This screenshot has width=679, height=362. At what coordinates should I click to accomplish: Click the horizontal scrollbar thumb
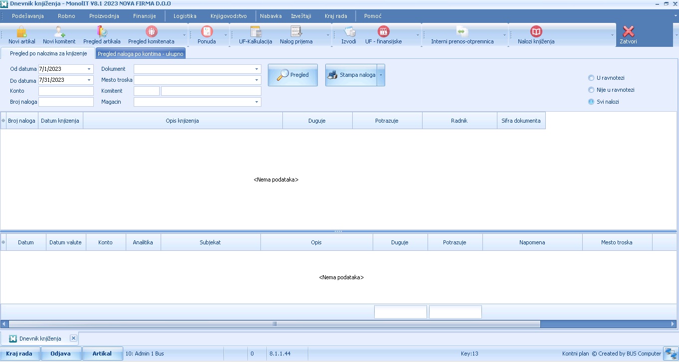274,324
